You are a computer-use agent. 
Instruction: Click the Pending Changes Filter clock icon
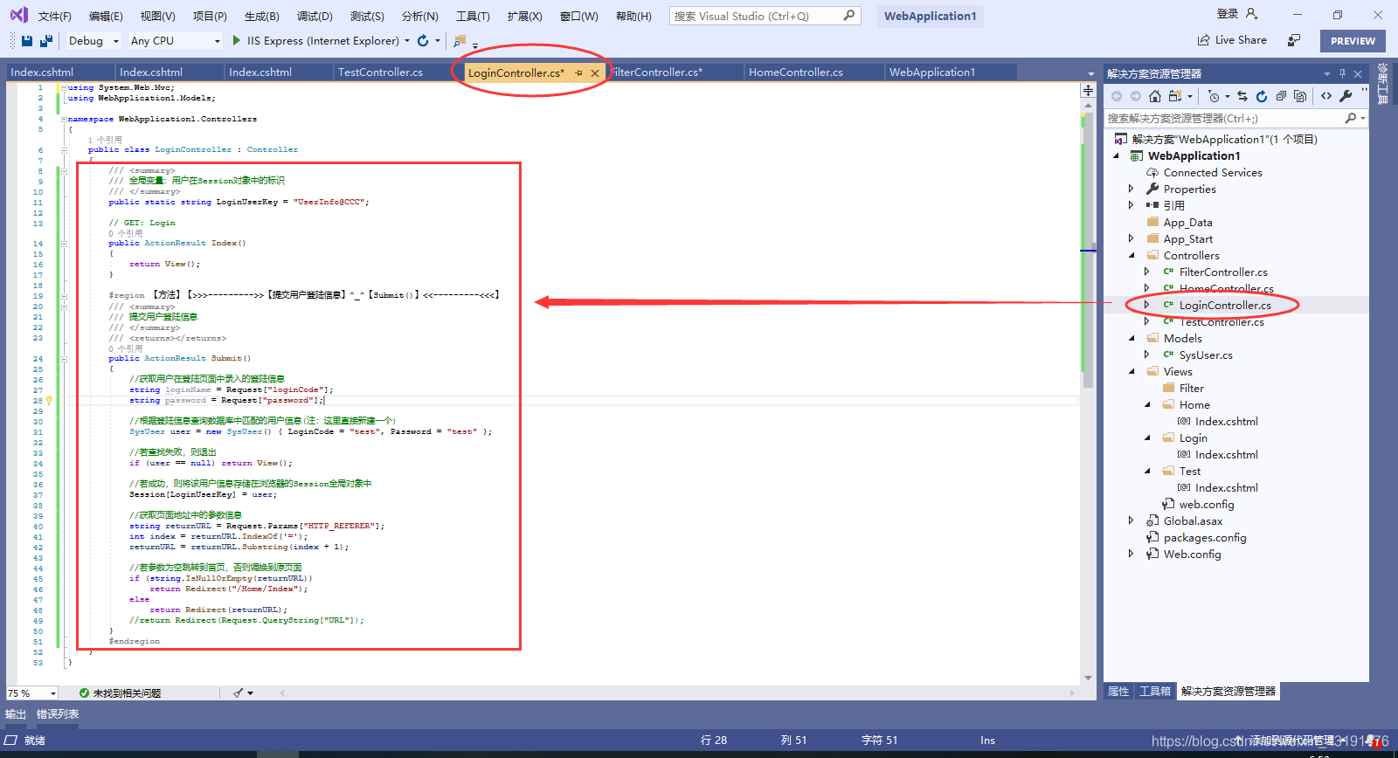(x=1214, y=96)
